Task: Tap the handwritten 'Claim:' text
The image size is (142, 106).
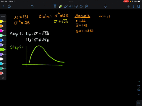Action: click(45, 16)
